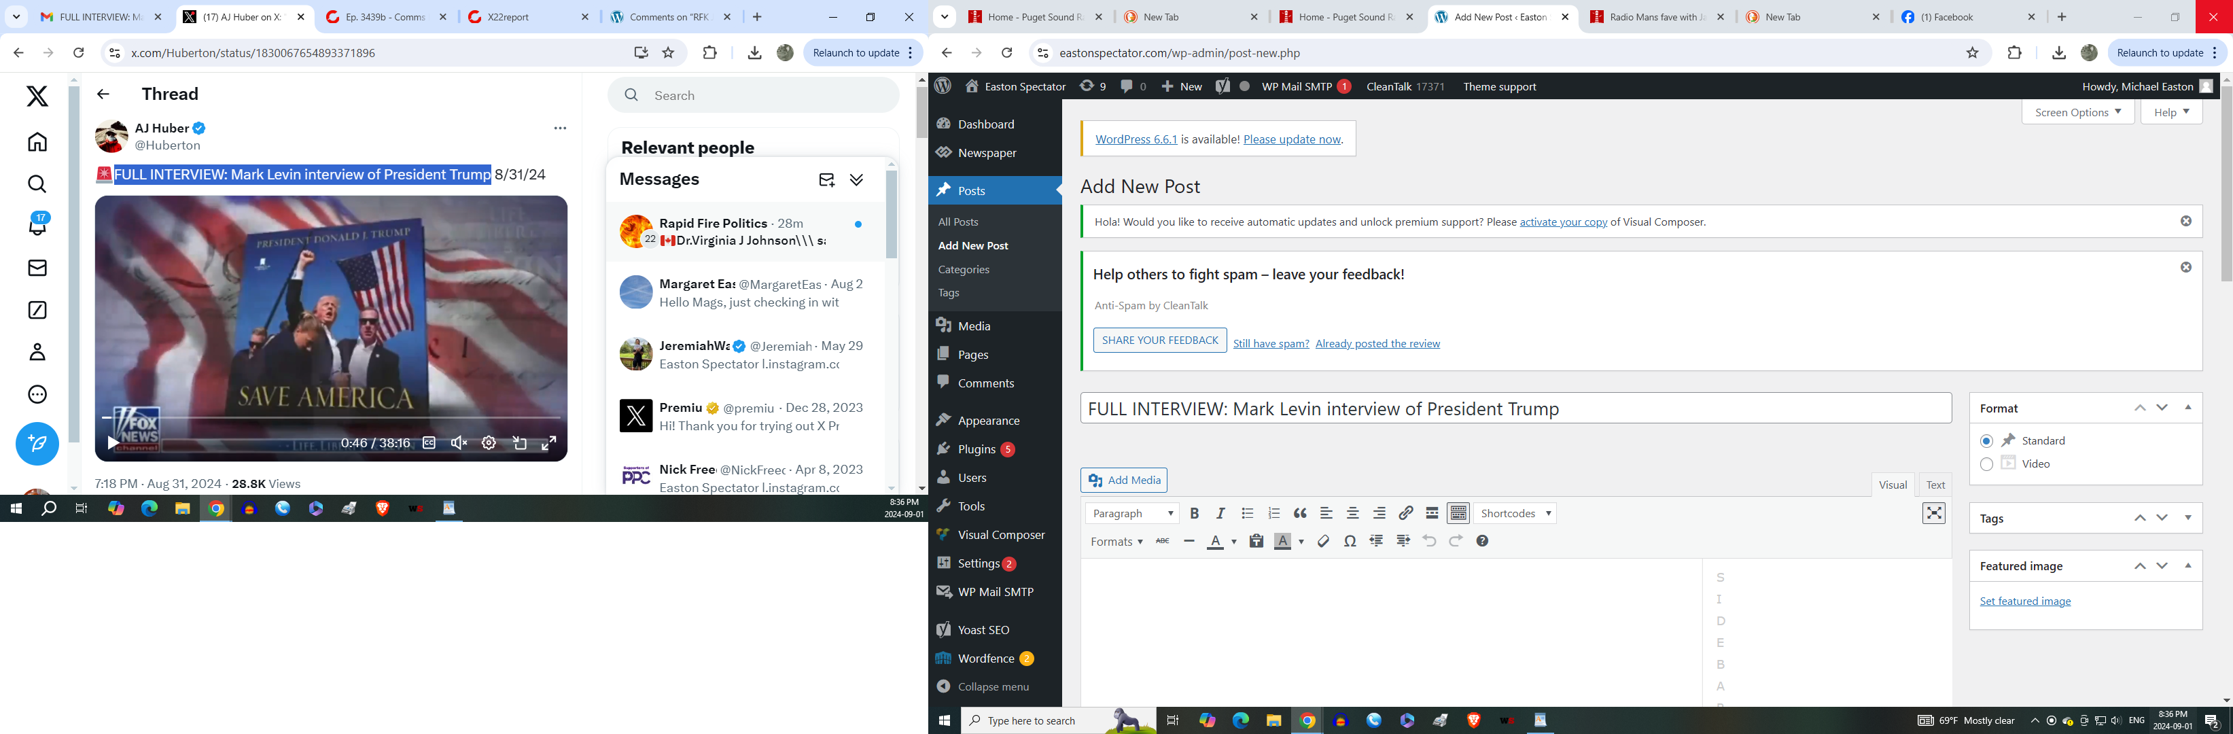2233x734 pixels.
Task: Select the Video post format
Action: pyautogui.click(x=1986, y=464)
